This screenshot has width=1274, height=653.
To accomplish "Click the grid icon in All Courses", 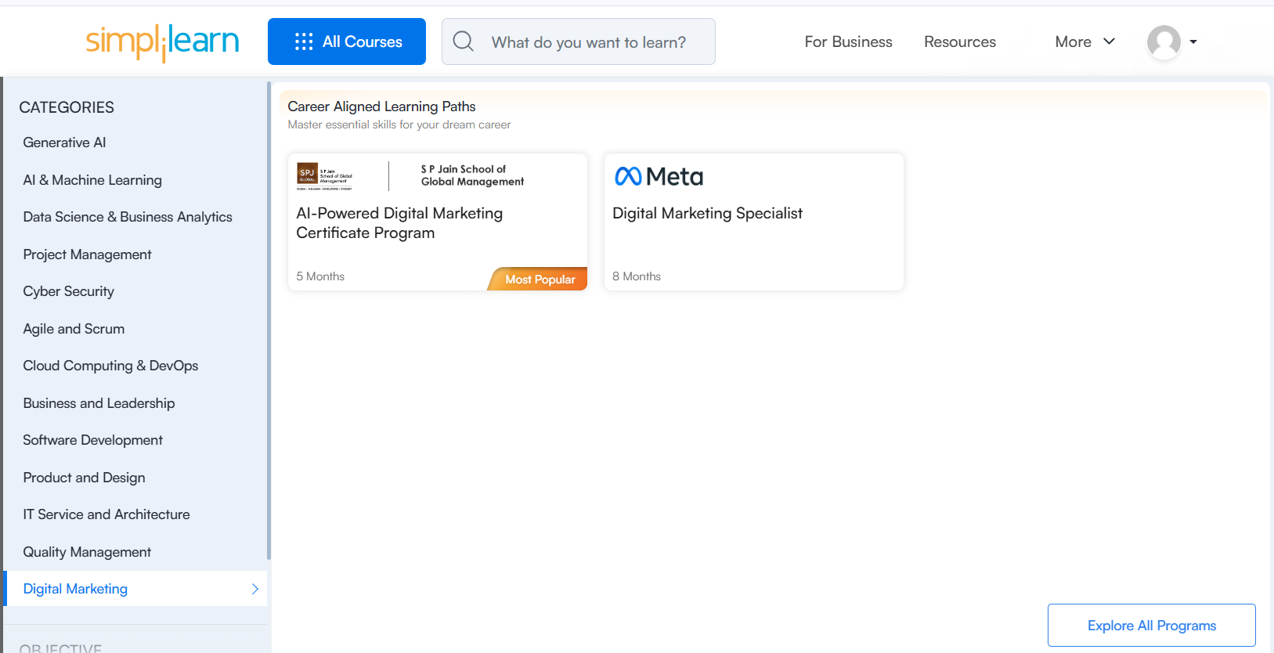I will (304, 41).
